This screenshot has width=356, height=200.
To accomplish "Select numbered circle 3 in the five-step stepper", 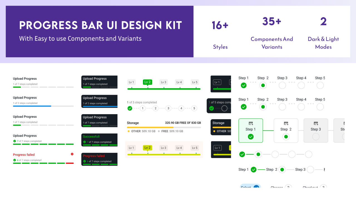I will point(168,108).
